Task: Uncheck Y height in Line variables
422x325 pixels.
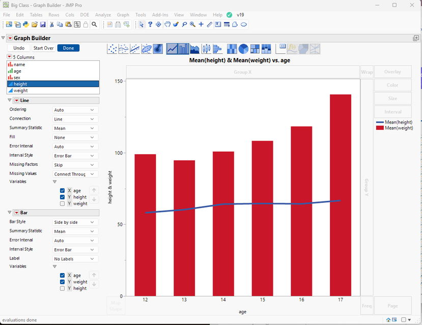Action: coord(63,197)
